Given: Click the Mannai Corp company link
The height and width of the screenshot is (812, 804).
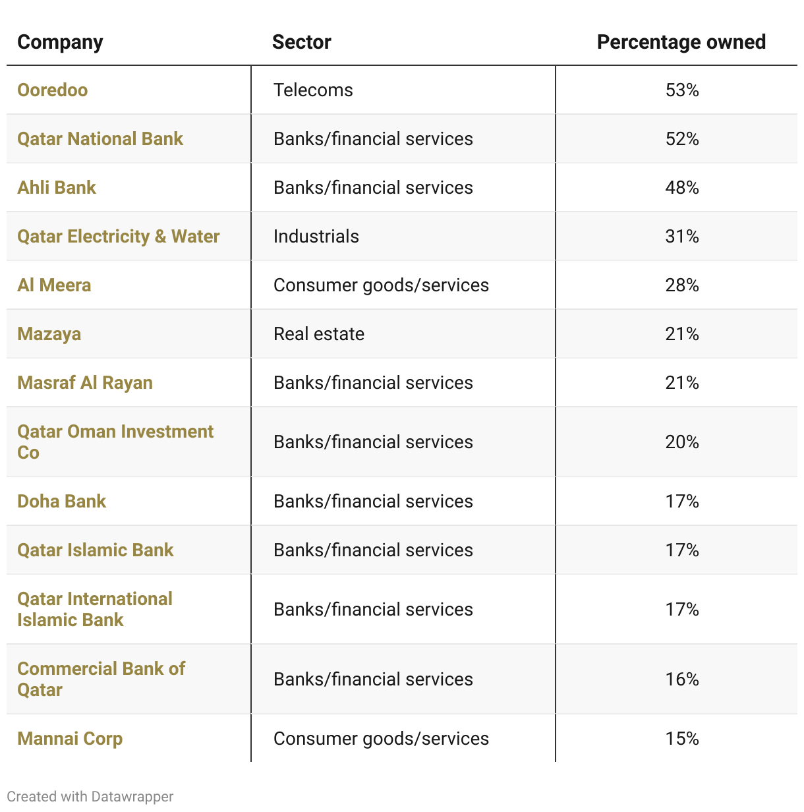Looking at the screenshot, I should click(70, 739).
